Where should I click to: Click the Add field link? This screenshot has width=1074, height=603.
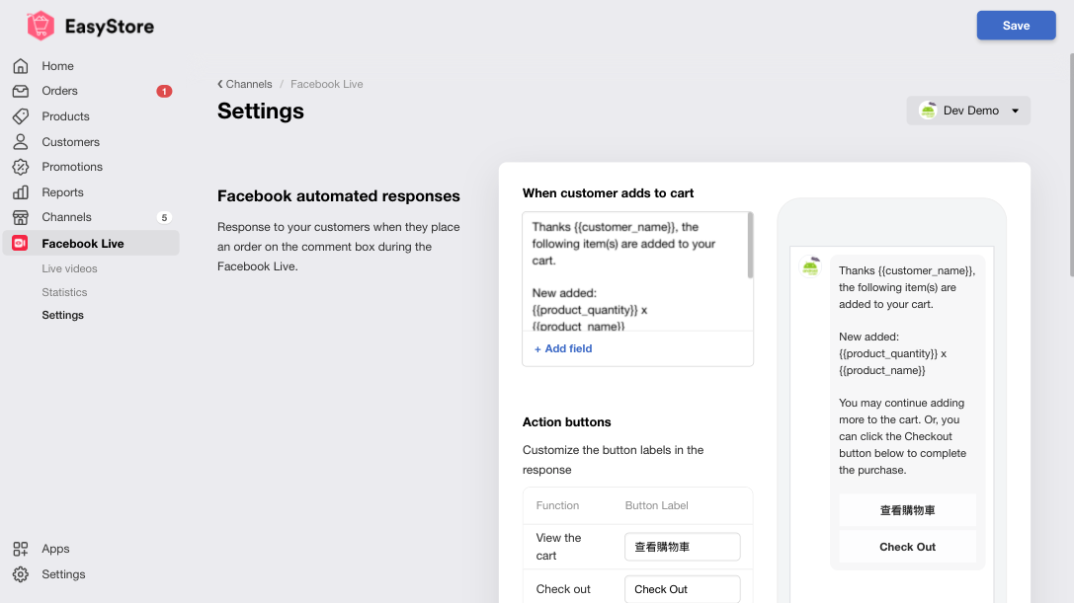[x=563, y=348]
